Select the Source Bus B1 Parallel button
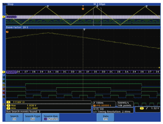 (x=51, y=117)
